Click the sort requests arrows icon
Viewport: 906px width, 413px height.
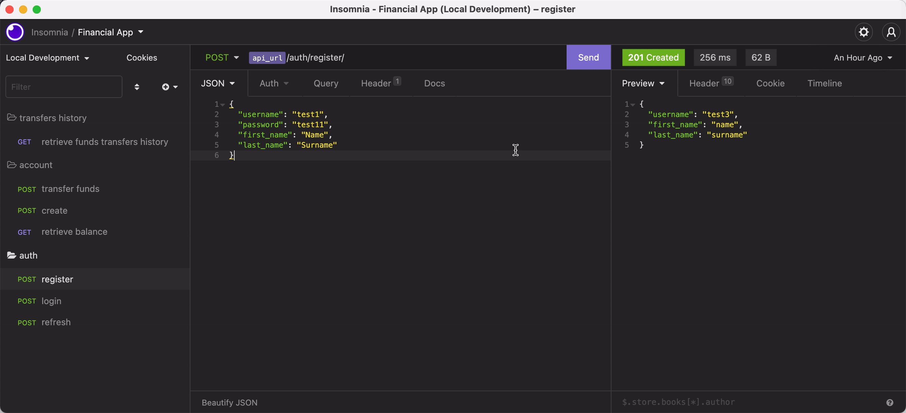coord(137,87)
